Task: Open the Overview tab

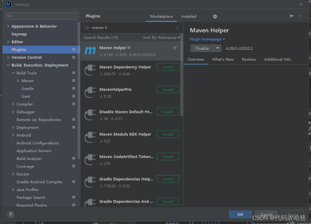Action: click(196, 59)
